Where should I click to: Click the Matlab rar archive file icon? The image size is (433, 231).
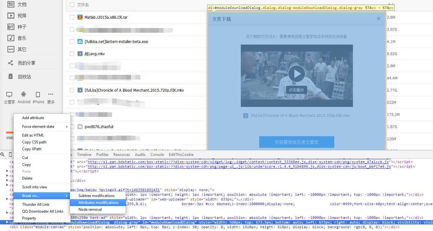[80, 17]
